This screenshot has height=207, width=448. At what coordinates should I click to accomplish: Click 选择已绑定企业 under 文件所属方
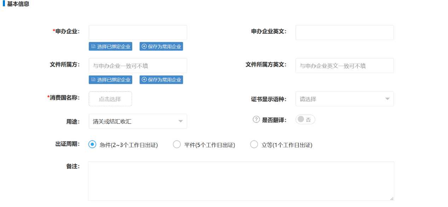point(110,80)
